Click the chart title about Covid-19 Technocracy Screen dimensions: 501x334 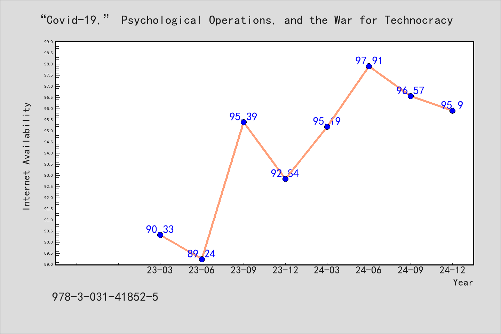tap(247, 20)
